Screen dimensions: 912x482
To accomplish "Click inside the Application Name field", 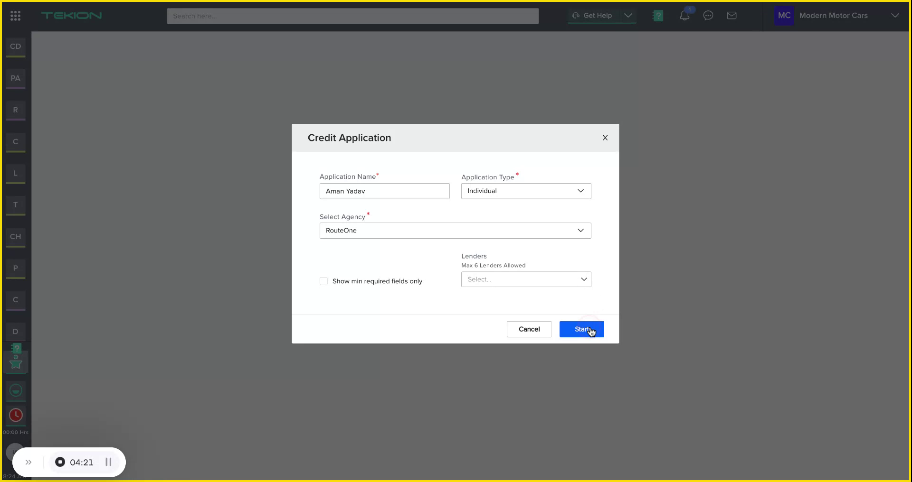I will click(x=384, y=191).
